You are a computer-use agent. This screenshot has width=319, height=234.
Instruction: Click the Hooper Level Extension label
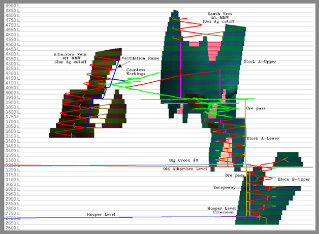click(221, 211)
